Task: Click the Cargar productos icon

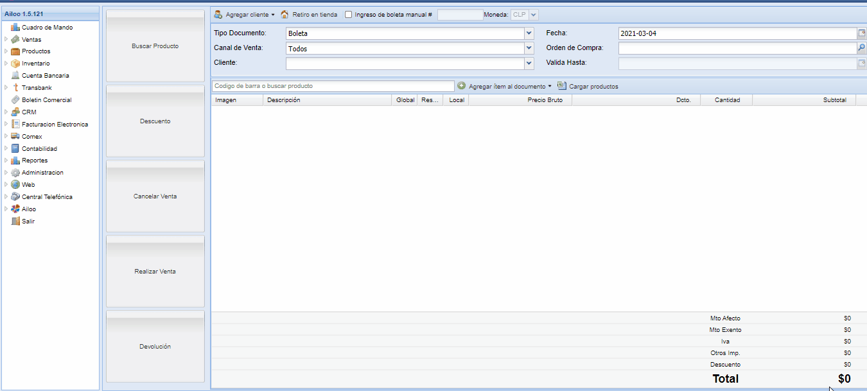Action: [x=562, y=85]
